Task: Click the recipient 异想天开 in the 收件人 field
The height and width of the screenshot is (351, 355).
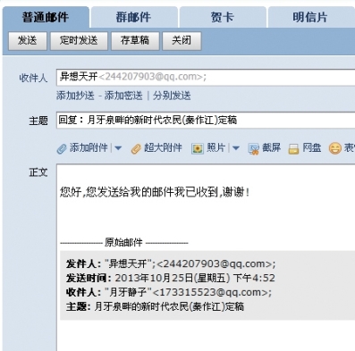Action: coord(133,77)
